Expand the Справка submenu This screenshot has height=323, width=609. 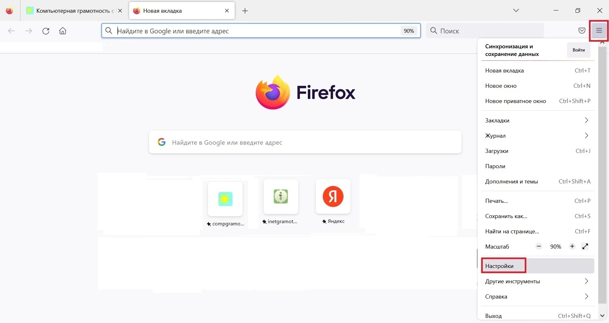(x=538, y=297)
